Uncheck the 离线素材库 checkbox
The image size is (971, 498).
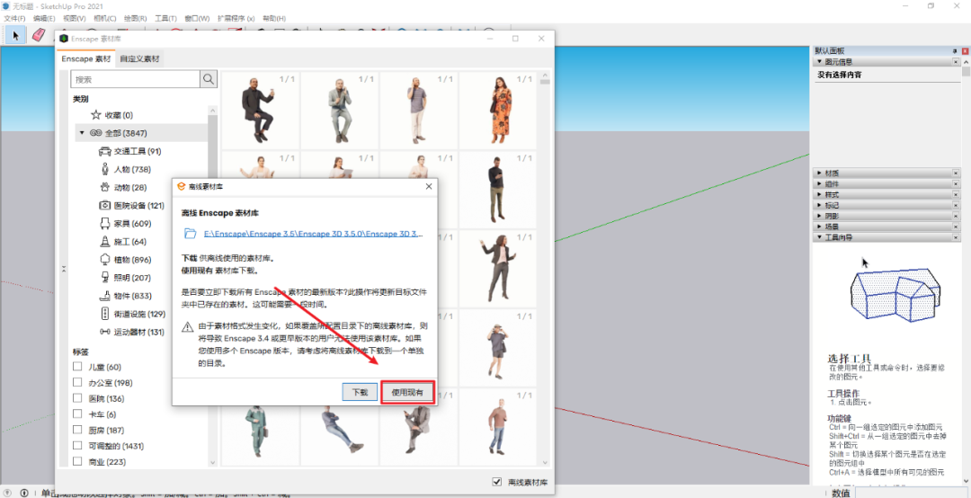point(497,482)
